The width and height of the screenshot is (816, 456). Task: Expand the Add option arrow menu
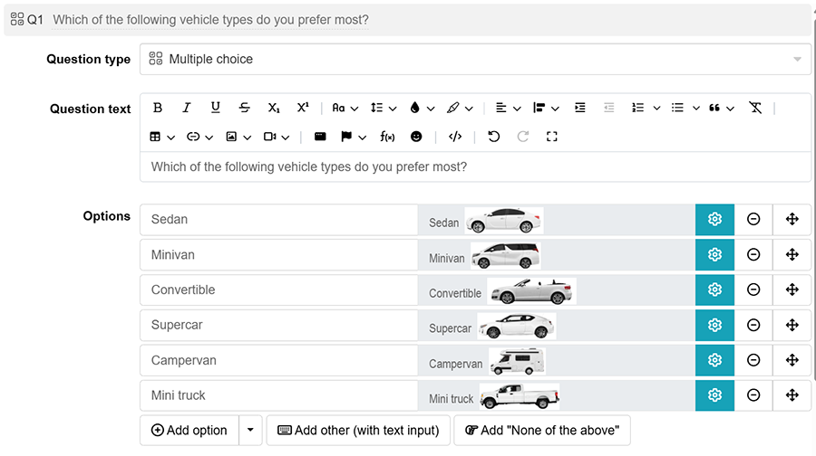(250, 430)
